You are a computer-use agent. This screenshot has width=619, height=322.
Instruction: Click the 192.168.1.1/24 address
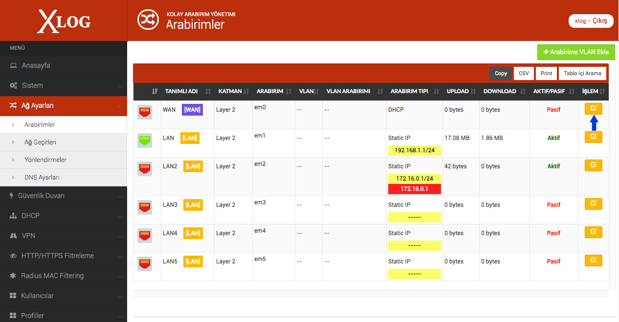415,150
